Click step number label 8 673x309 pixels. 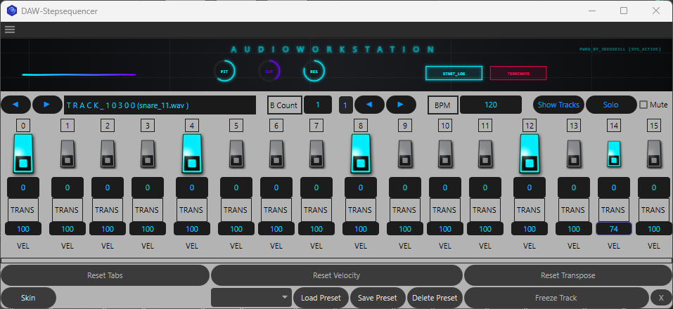pos(361,126)
